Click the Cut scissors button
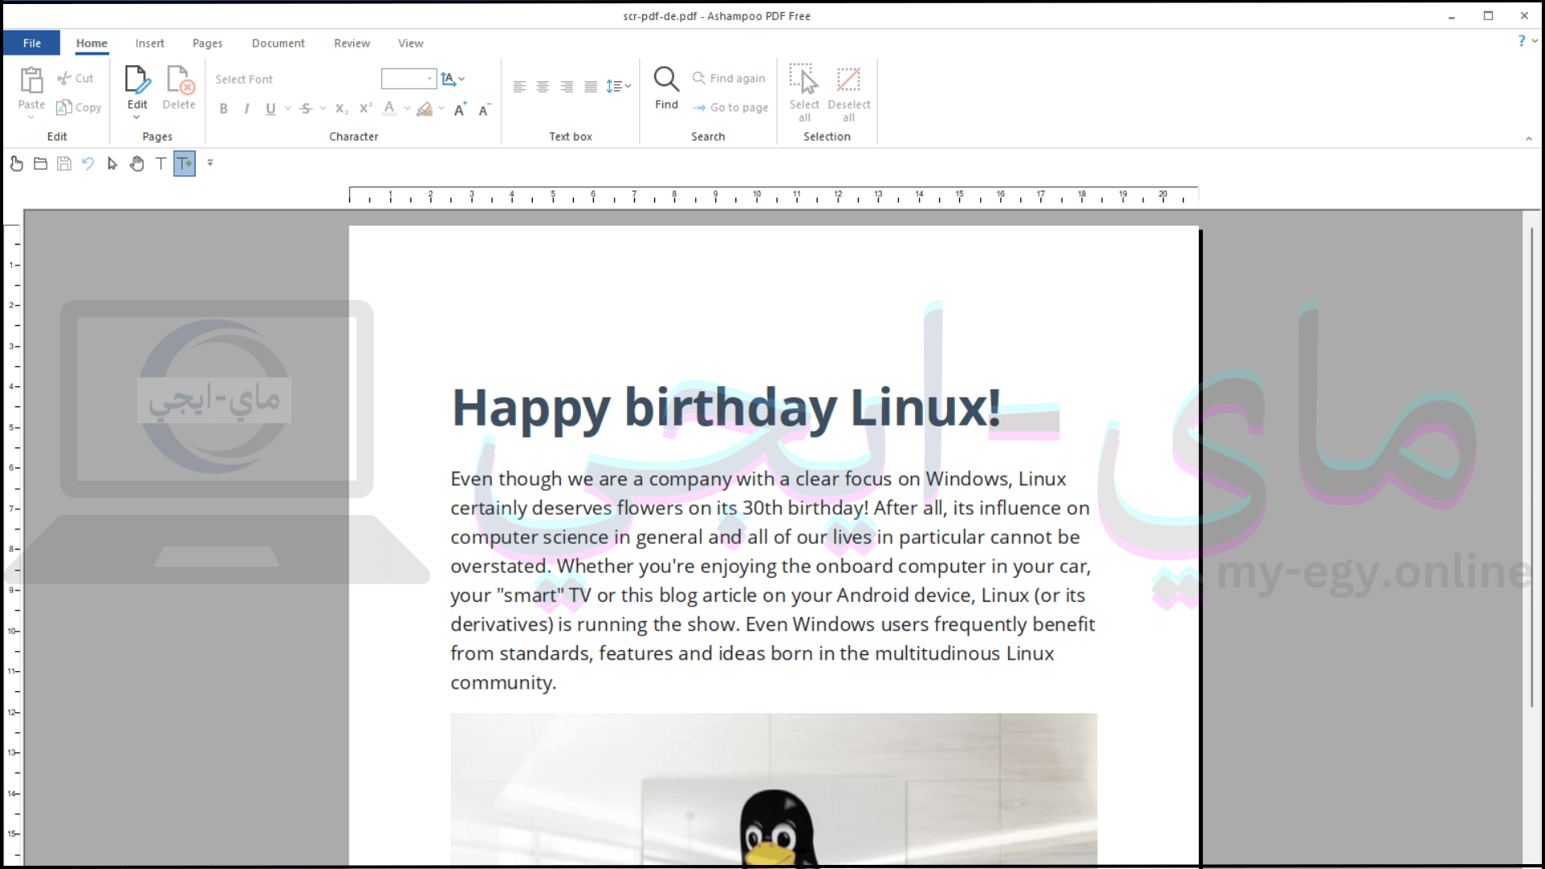Screen dimensions: 1545x869 tap(76, 78)
